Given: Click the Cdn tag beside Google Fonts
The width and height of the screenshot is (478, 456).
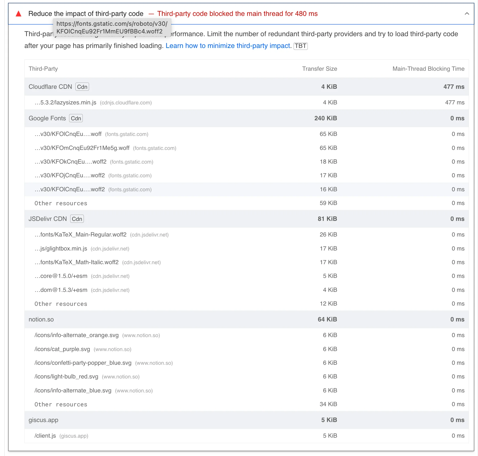Looking at the screenshot, I should coord(76,118).
